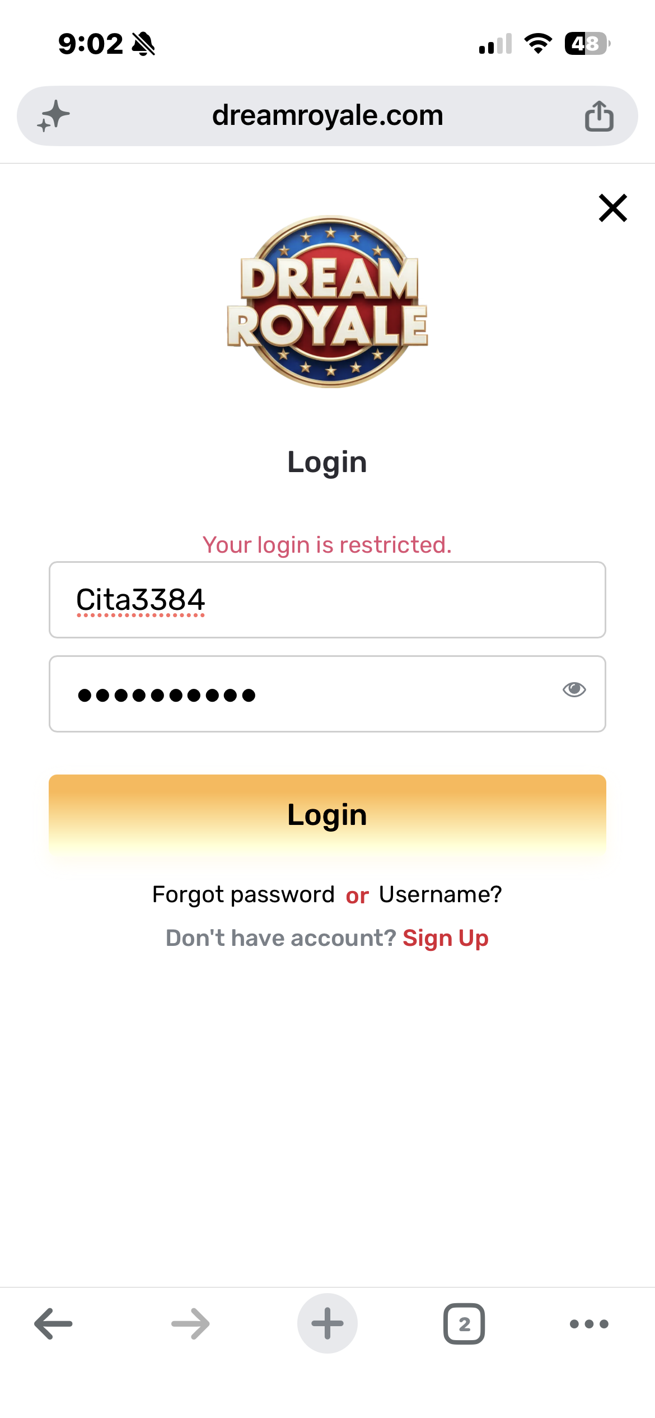Tap the silent mode bell icon
This screenshot has height=1418, width=655.
tap(143, 44)
